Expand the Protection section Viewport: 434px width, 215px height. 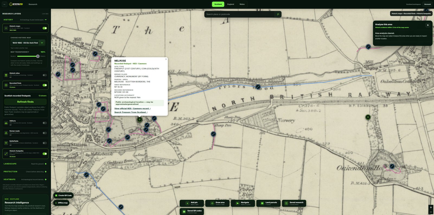point(46,172)
